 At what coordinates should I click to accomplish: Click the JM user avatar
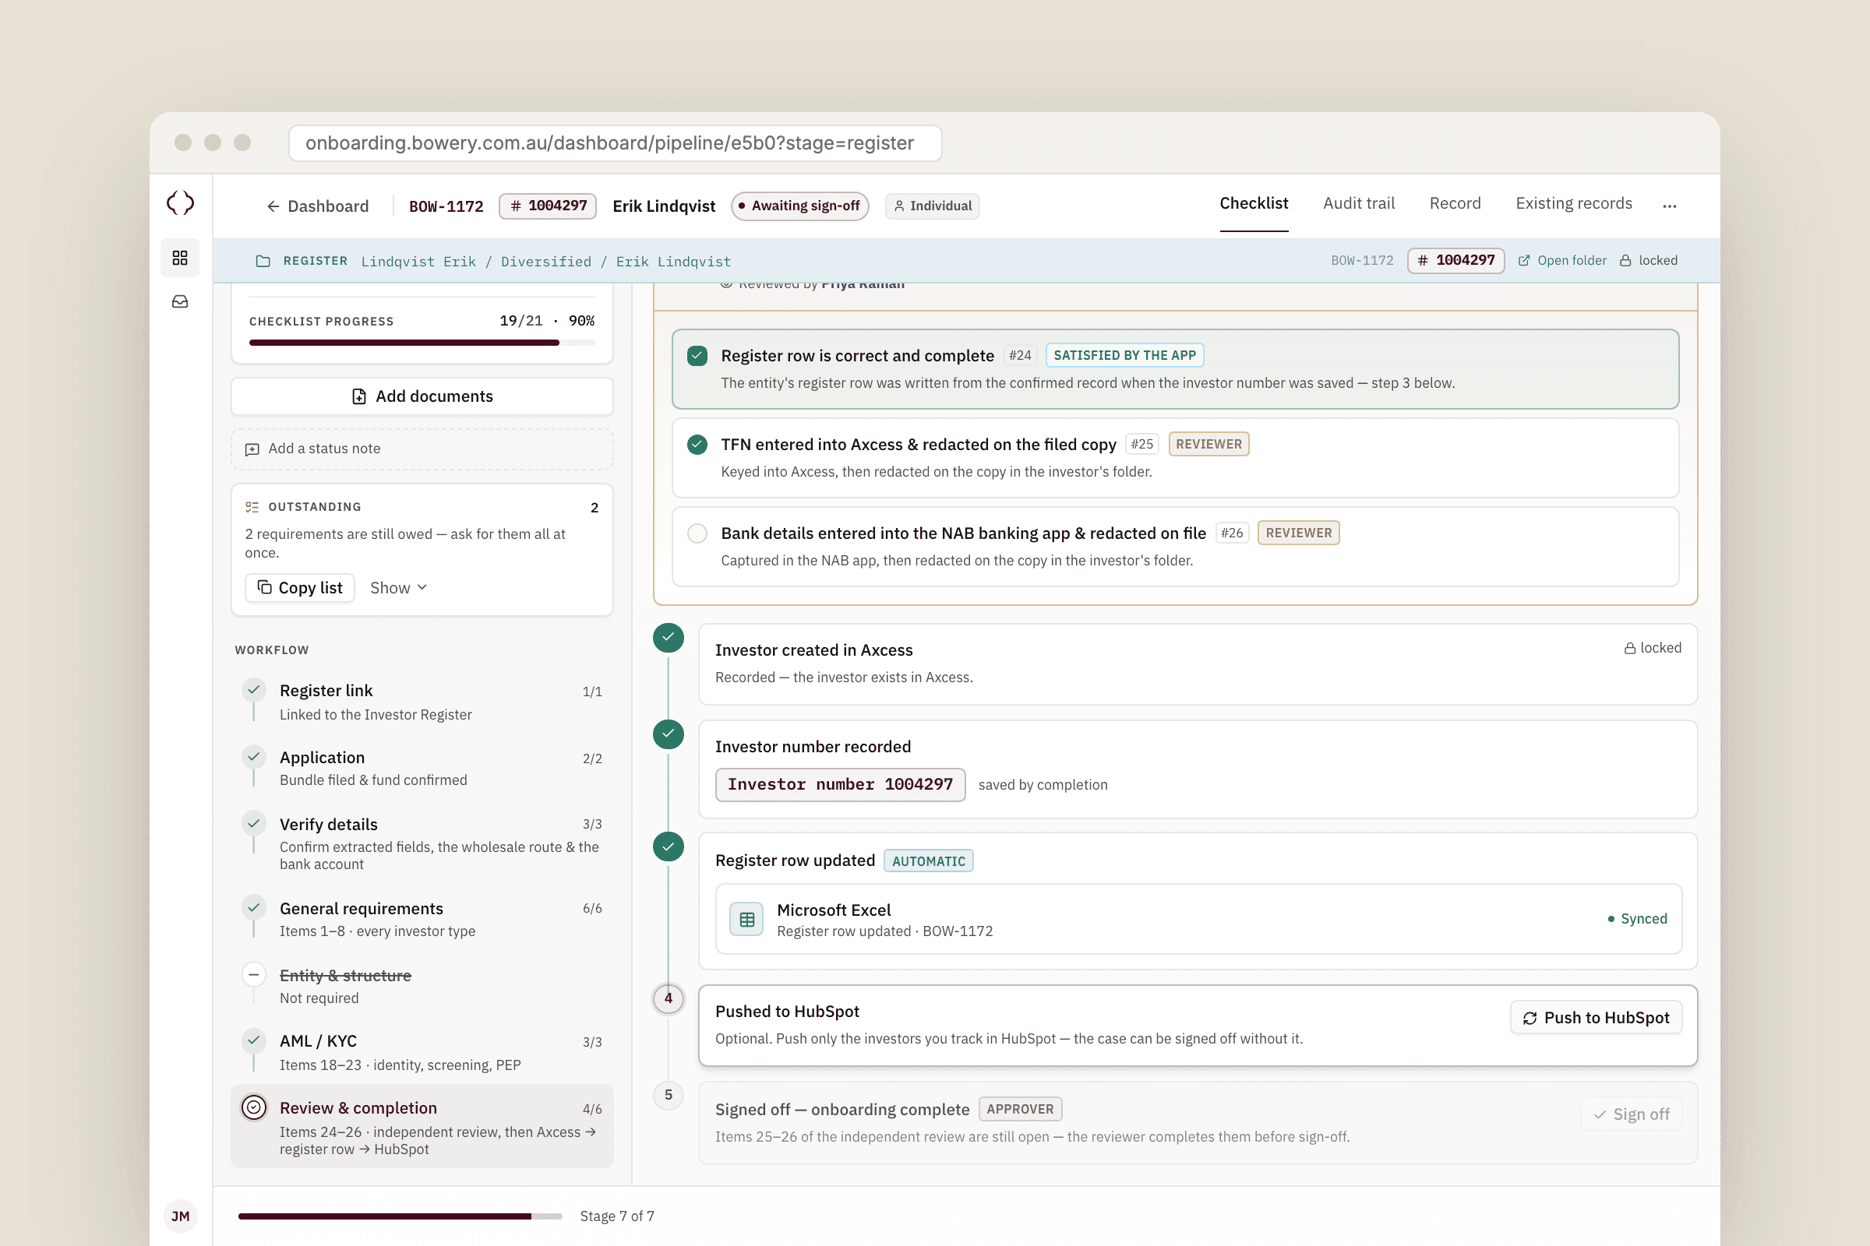[181, 1216]
